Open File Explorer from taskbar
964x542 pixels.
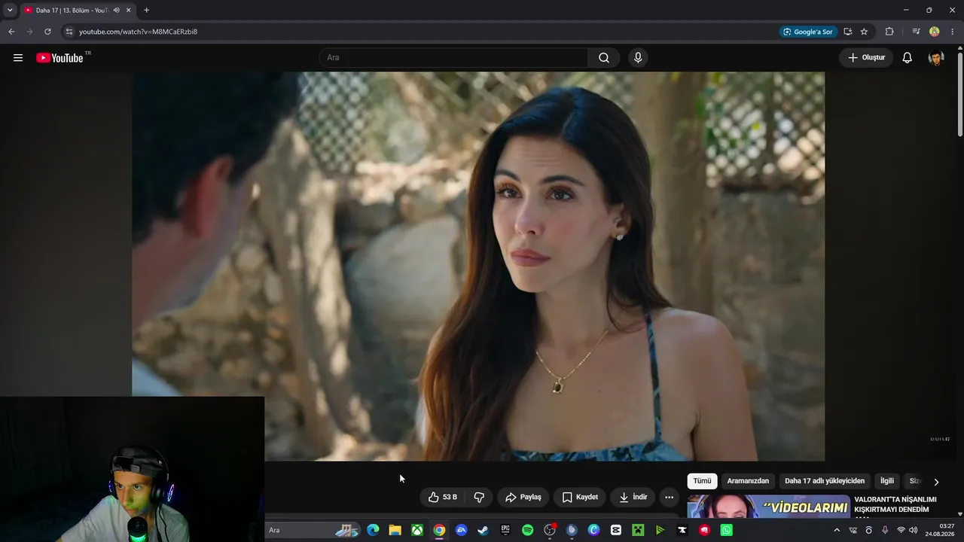tap(395, 530)
